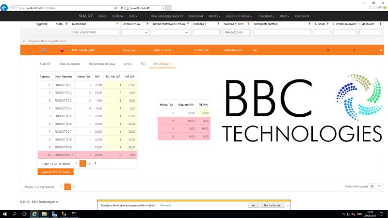Select page 1 in reparti table pager
This screenshot has width=388, height=218.
point(82,164)
